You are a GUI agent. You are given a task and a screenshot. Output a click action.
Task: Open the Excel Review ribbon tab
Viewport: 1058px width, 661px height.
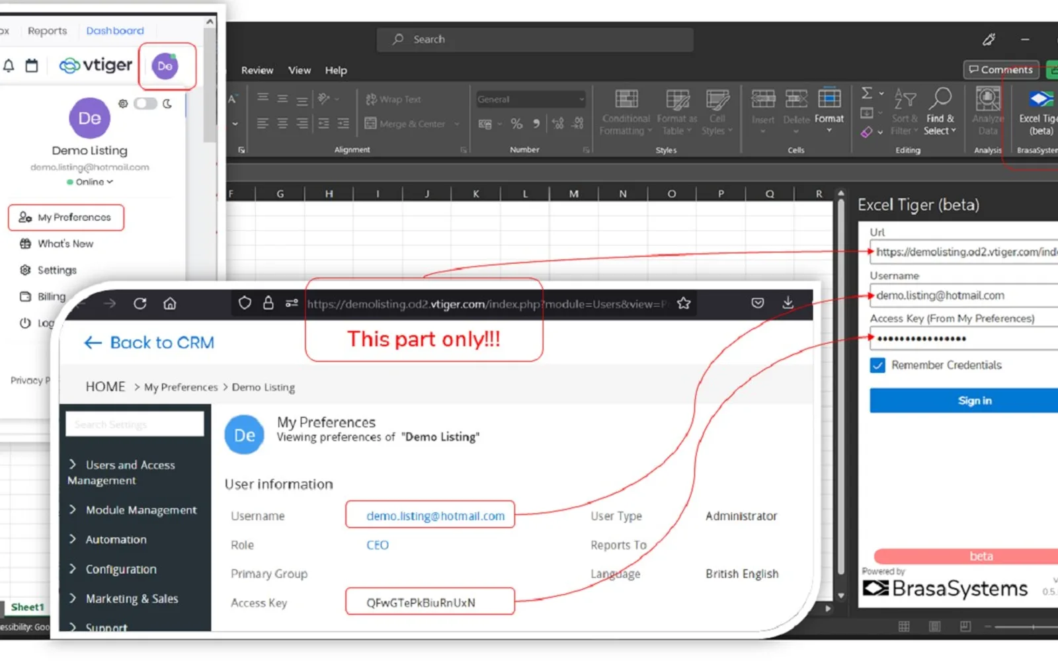click(257, 70)
